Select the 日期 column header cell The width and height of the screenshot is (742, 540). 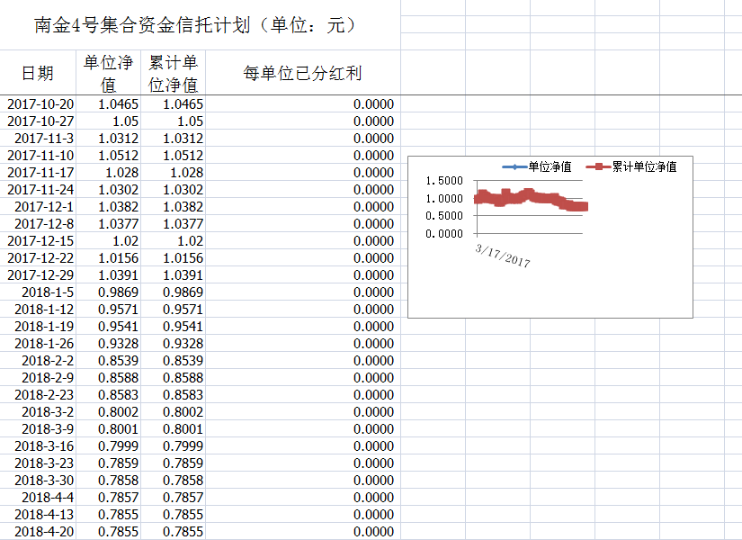(x=38, y=73)
